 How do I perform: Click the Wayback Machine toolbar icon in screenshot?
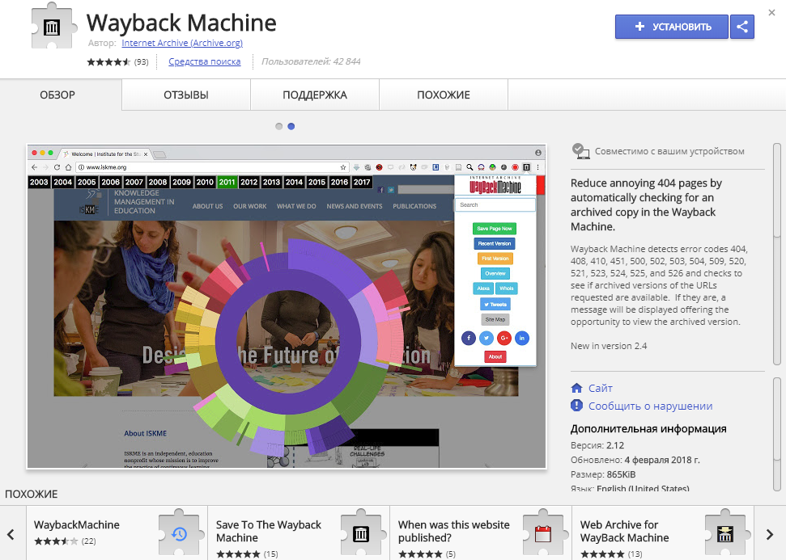point(526,167)
